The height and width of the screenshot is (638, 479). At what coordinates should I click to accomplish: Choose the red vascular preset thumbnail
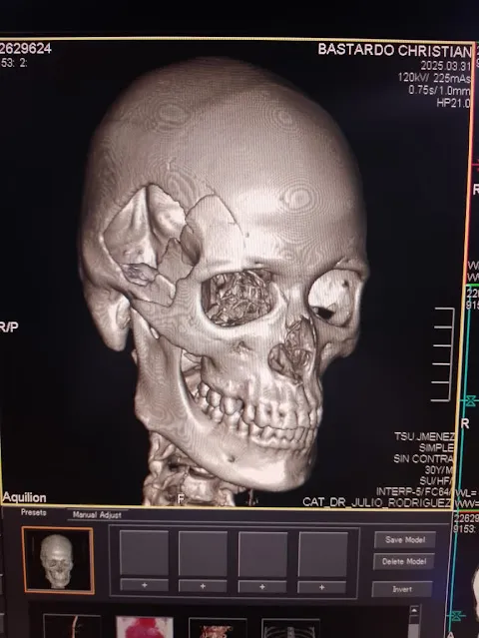pos(218,628)
